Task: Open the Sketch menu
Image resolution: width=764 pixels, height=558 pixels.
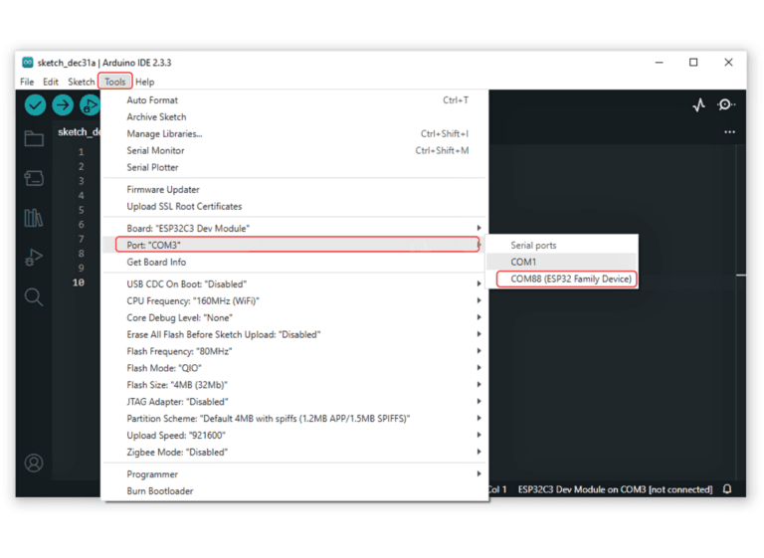Action: click(81, 82)
